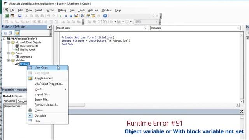Choose Import File in context menu
Screen dimensions: 249x140
click(47, 94)
